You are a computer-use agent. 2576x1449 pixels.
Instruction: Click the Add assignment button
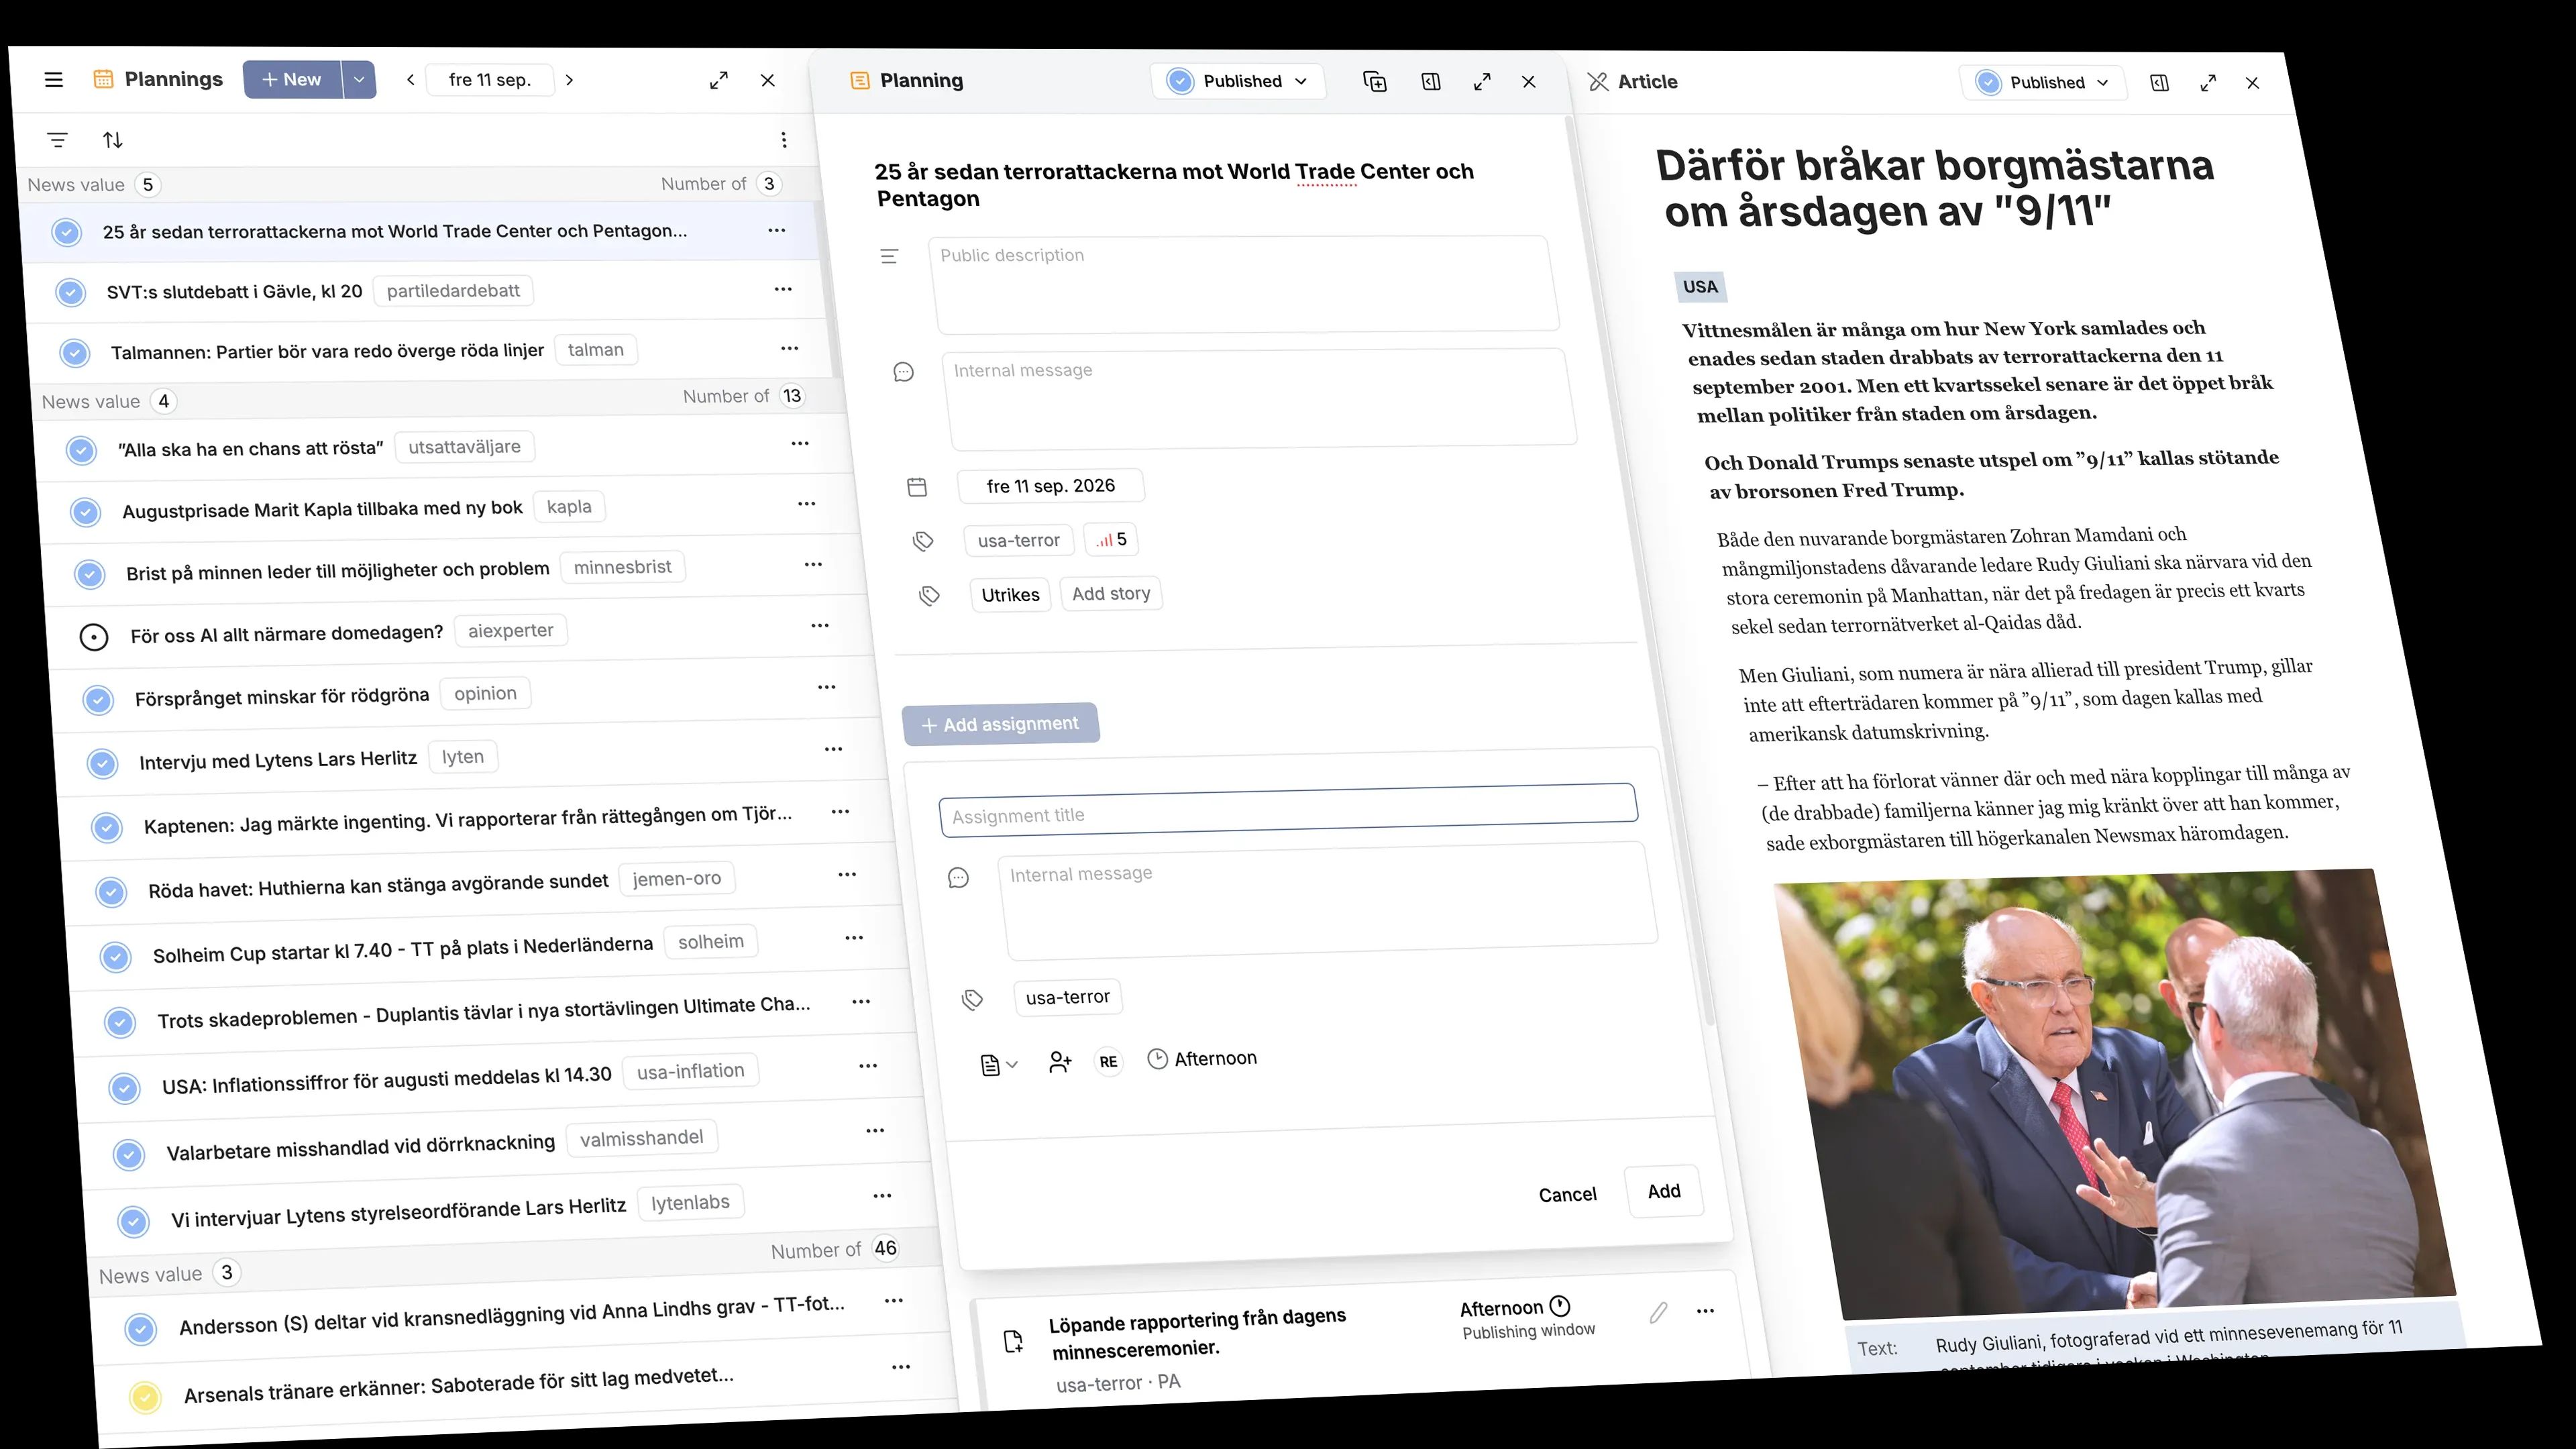pos(1000,724)
